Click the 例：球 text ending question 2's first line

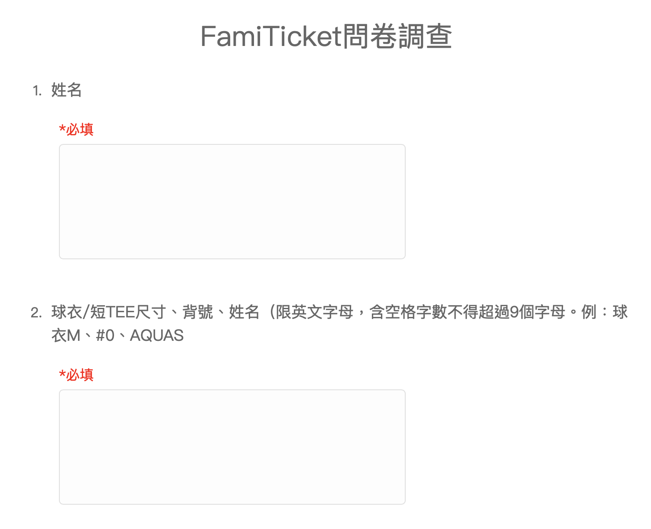coord(605,312)
